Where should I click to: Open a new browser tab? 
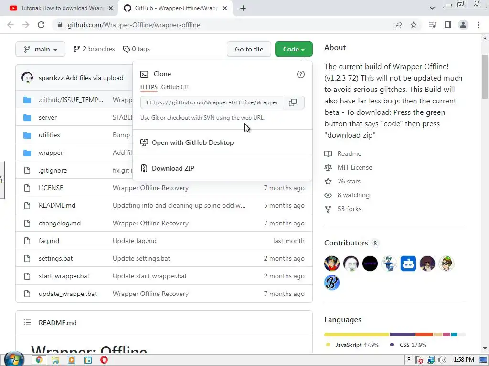tap(243, 8)
